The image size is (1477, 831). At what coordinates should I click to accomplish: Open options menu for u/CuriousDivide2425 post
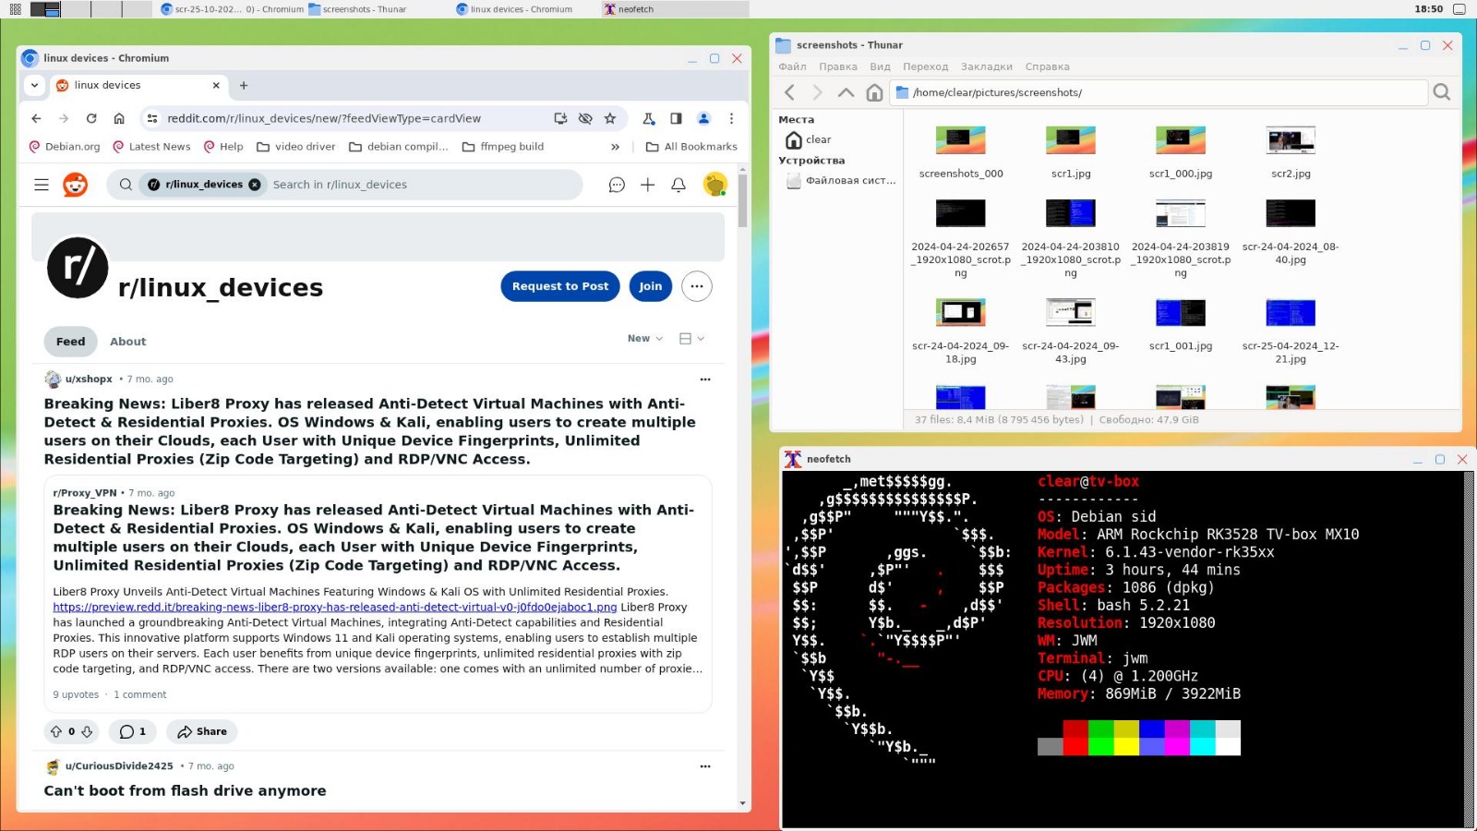coord(705,766)
